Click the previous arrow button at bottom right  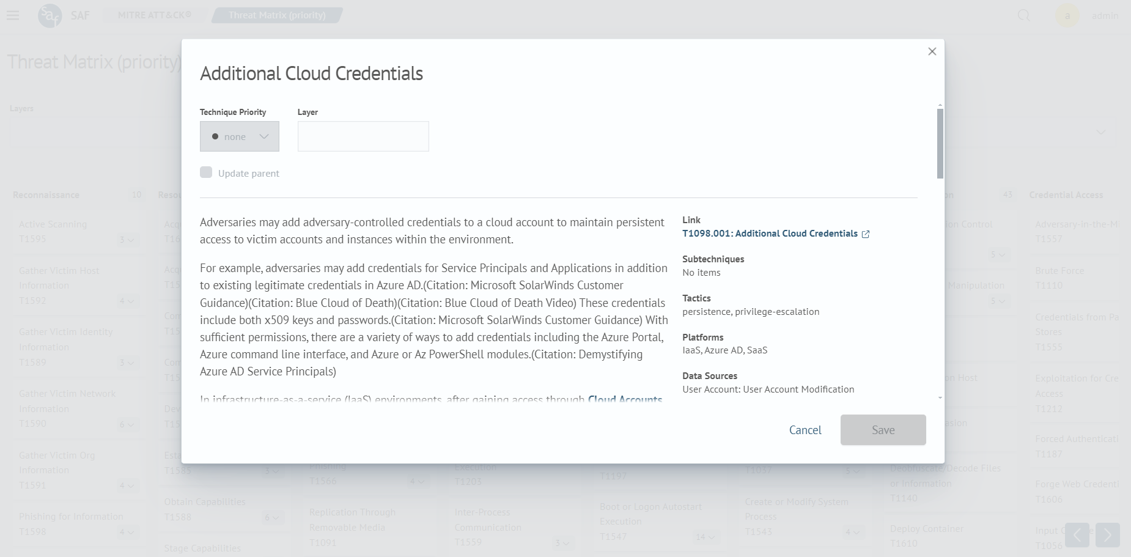pyautogui.click(x=1077, y=535)
